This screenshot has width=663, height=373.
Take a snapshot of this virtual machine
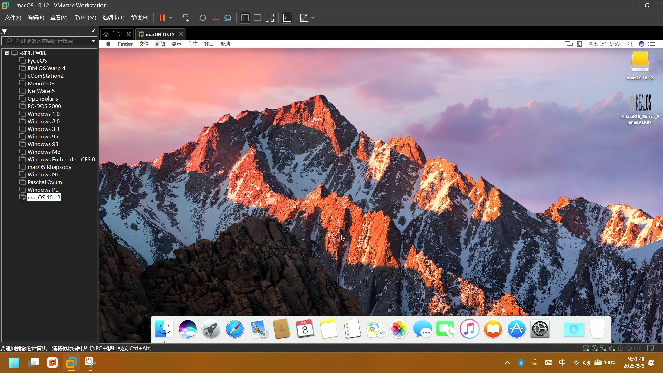[203, 18]
